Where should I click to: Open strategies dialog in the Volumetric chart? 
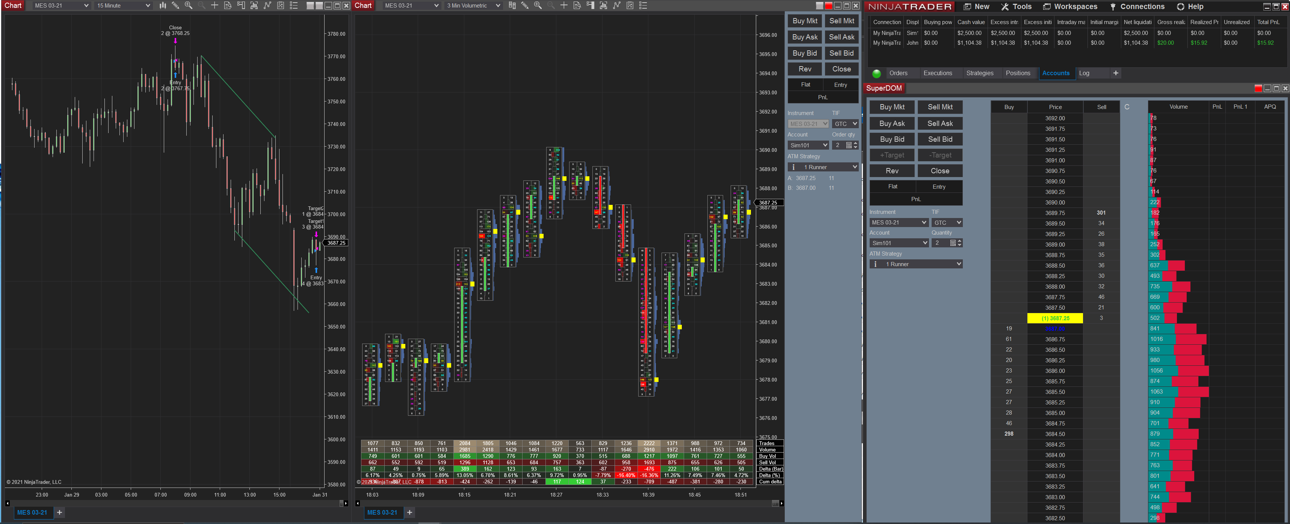617,6
